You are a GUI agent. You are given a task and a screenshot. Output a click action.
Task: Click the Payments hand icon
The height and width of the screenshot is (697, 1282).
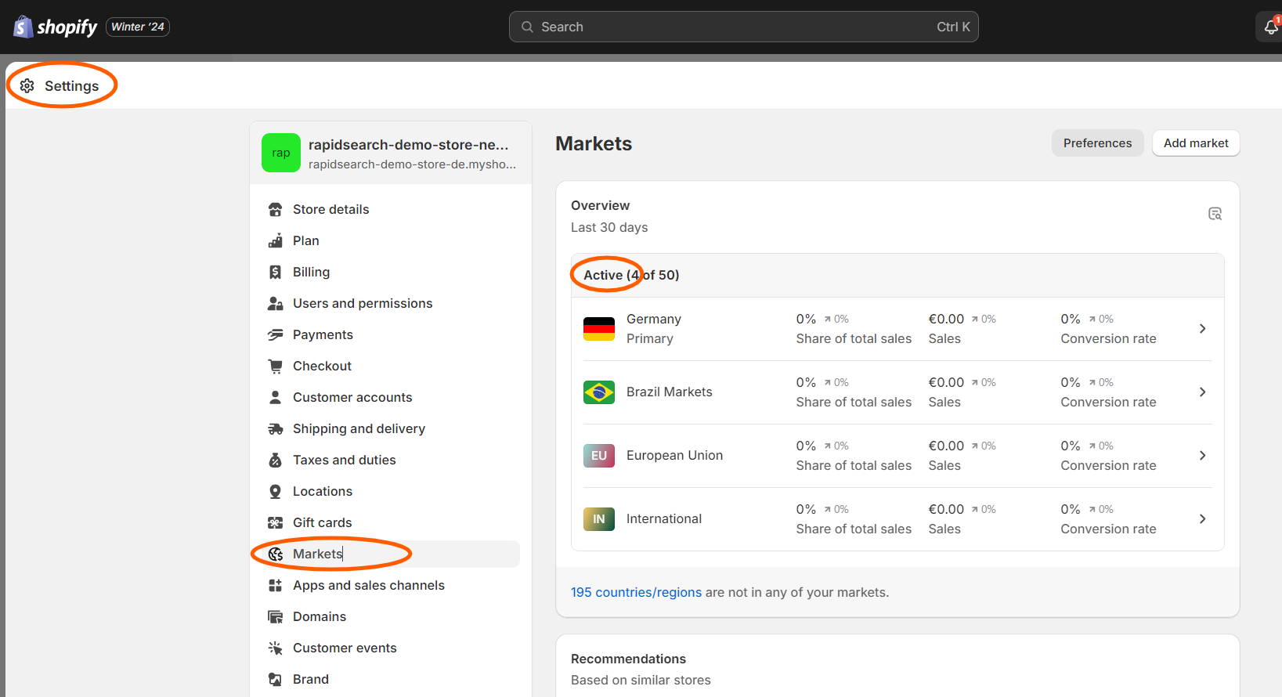275,334
